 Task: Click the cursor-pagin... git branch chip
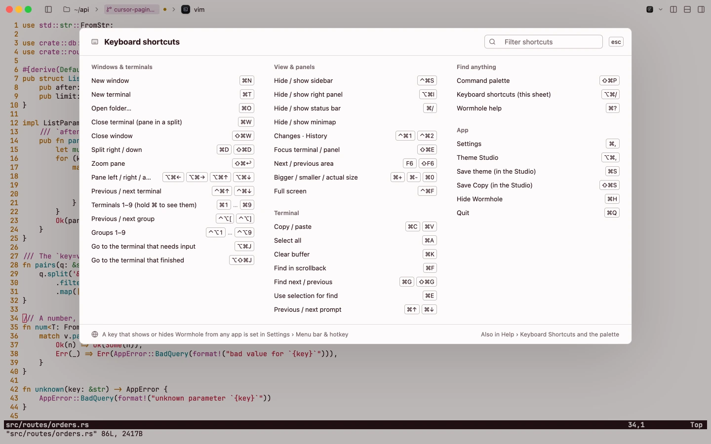point(131,9)
